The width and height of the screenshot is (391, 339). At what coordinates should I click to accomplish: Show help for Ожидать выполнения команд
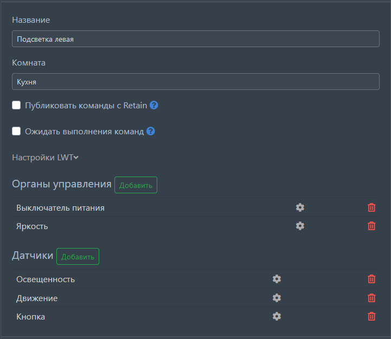pos(151,131)
